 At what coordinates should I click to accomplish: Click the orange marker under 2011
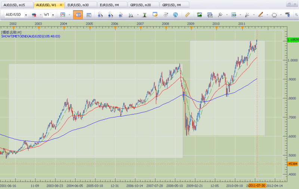pos(242,28)
